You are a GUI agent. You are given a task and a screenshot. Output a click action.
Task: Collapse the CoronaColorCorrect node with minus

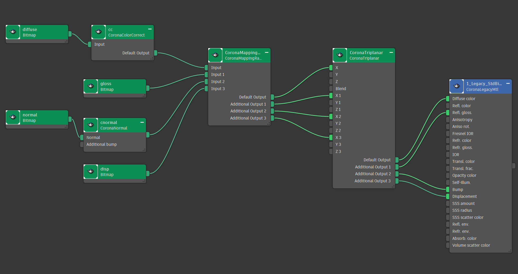tap(150, 29)
